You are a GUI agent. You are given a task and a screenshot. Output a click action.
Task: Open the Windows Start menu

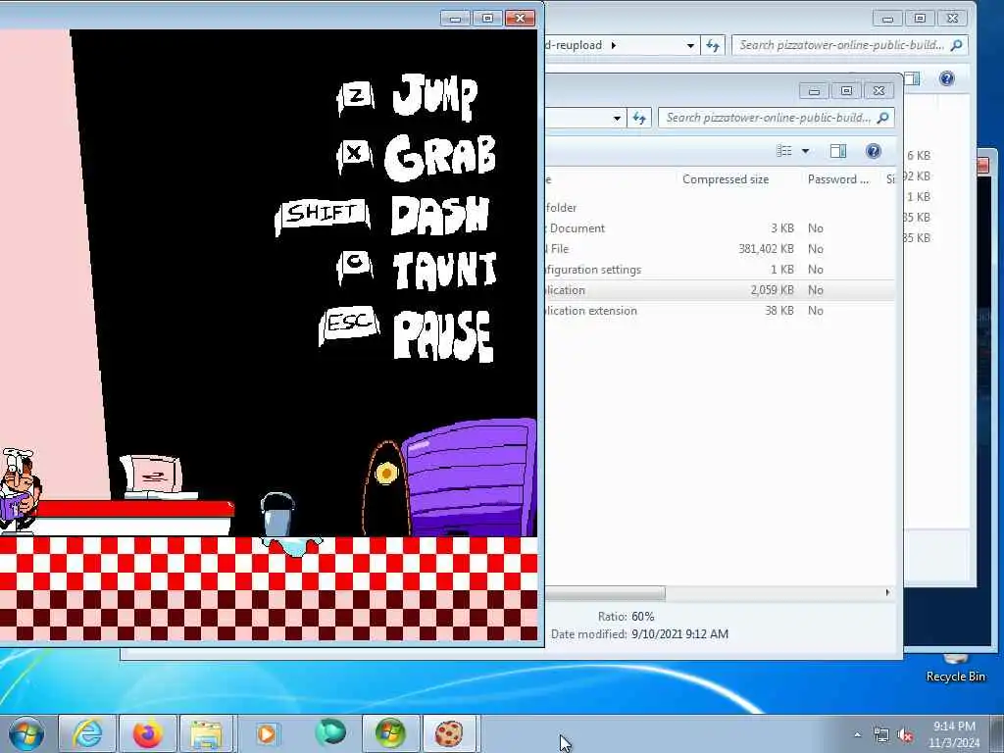coord(26,733)
